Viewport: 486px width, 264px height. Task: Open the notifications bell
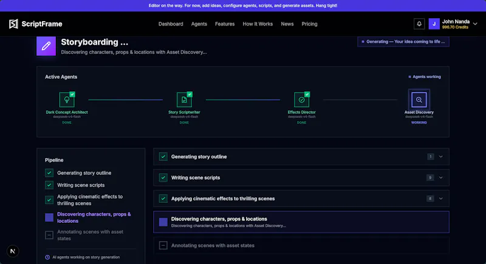point(419,24)
